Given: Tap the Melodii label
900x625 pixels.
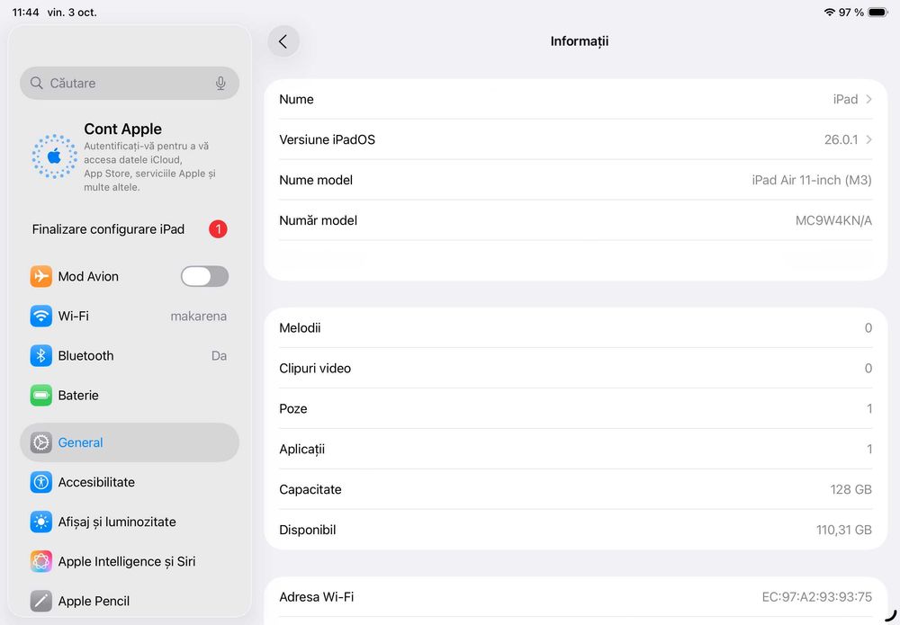Looking at the screenshot, I should [x=300, y=328].
